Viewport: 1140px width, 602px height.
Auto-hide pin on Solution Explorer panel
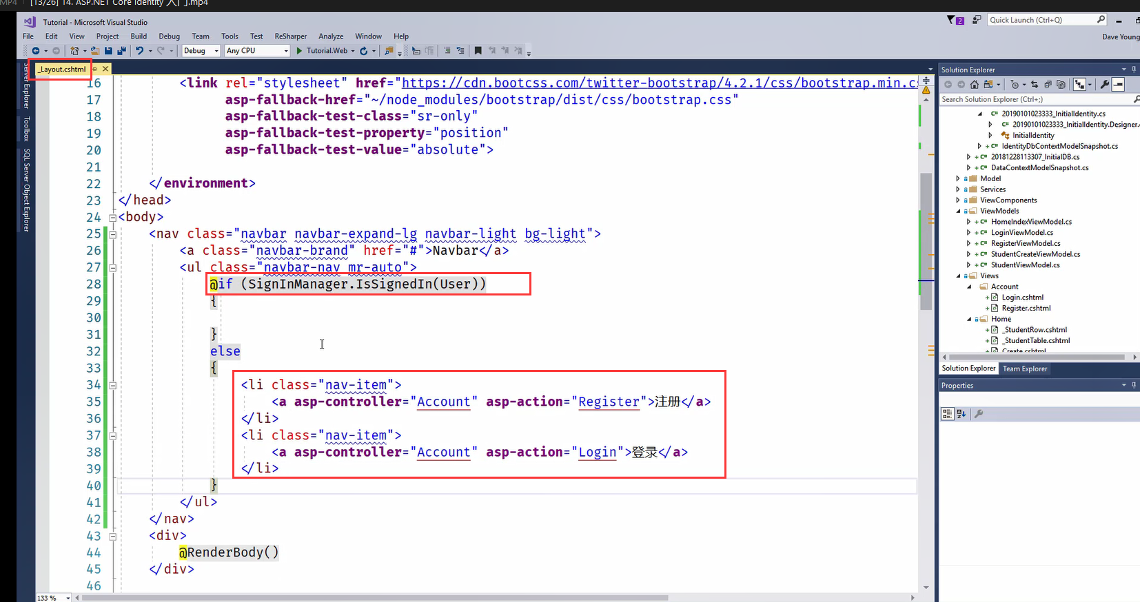1134,69
